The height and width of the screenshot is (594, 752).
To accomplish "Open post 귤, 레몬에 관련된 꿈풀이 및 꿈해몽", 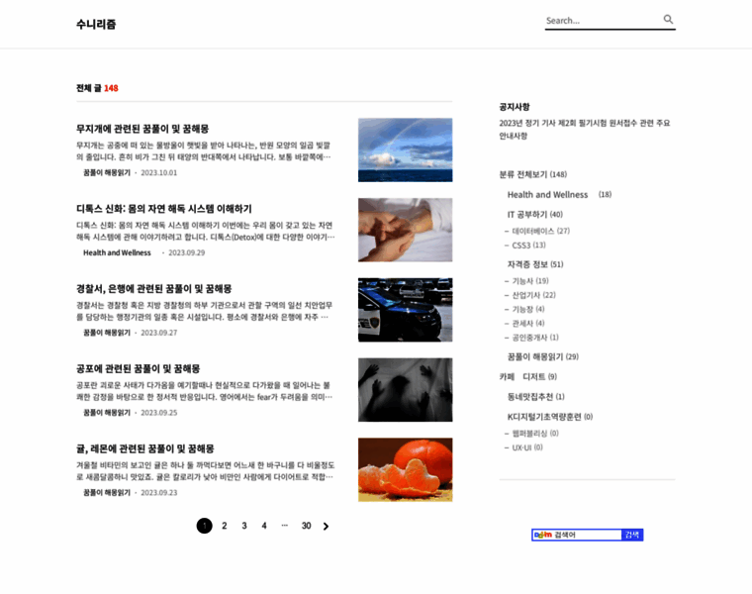I will pyautogui.click(x=145, y=449).
